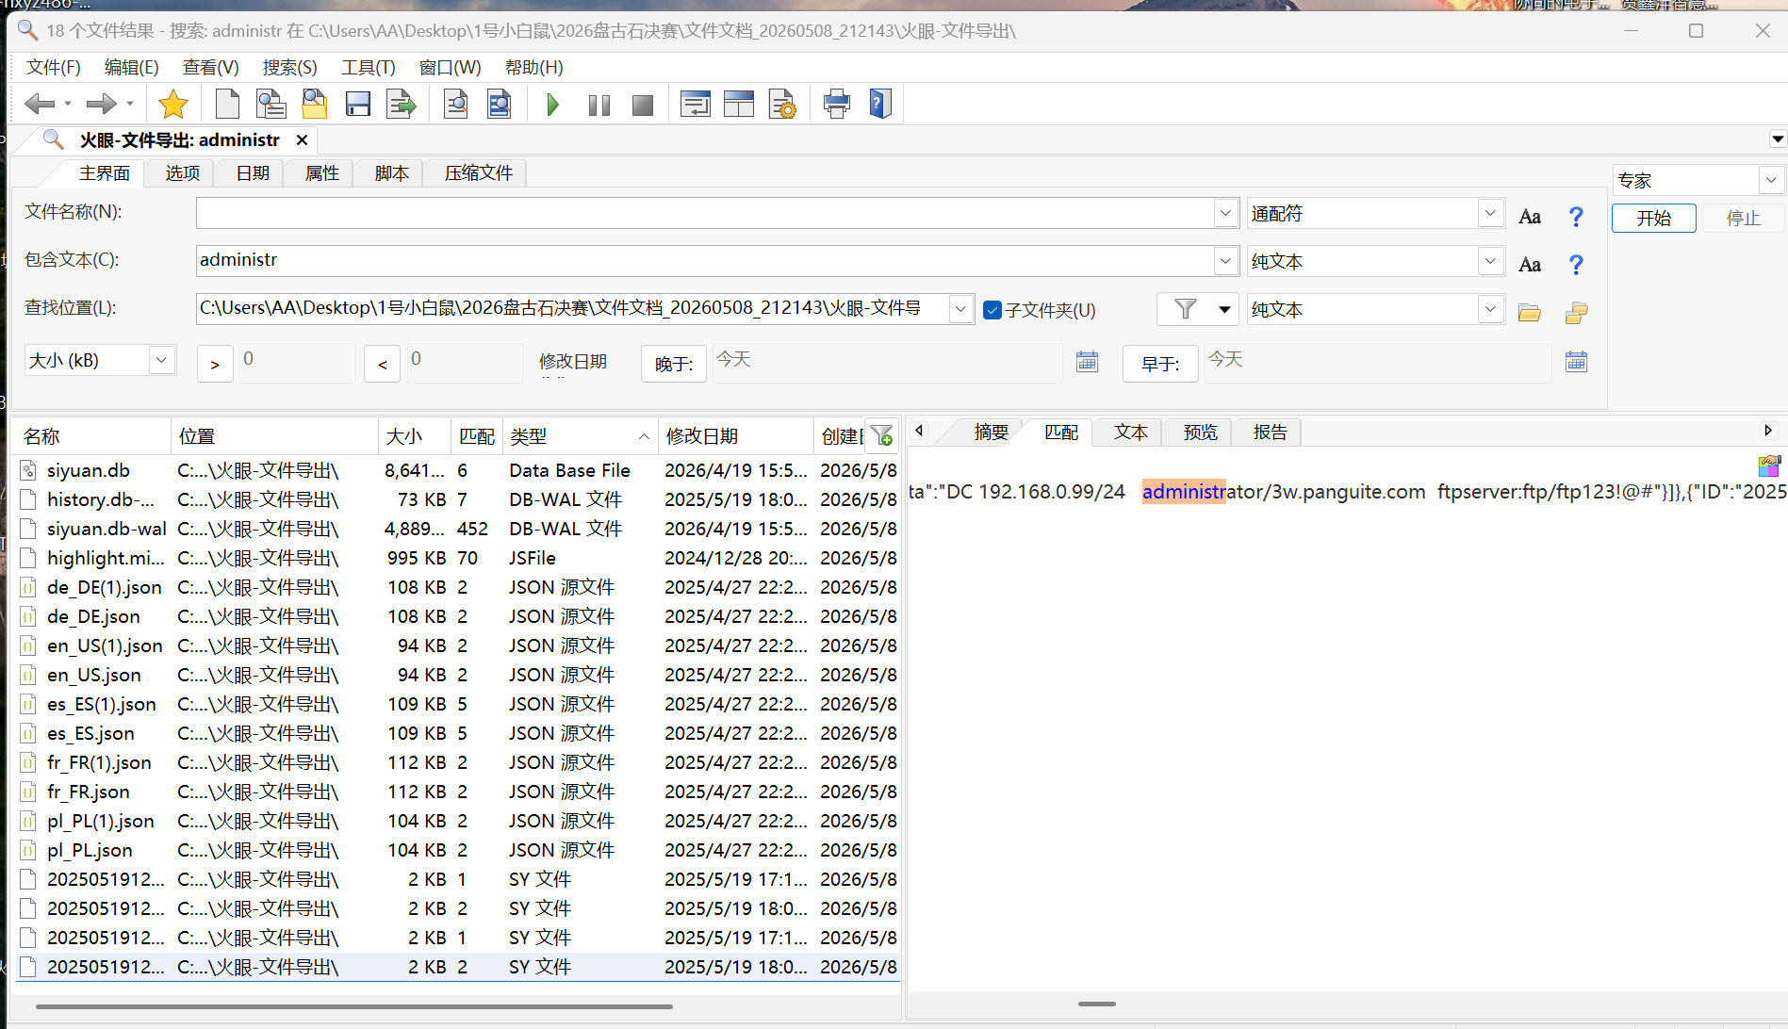Open the 纯文本 dropdown for containing text
The image size is (1788, 1029).
coord(1490,261)
